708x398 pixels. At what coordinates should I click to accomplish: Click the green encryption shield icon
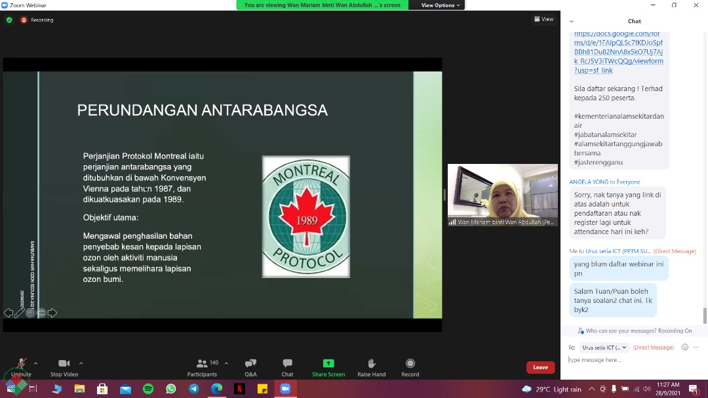[x=9, y=20]
